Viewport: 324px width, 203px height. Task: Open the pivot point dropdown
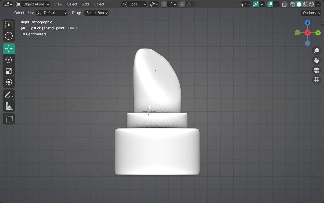point(154,4)
